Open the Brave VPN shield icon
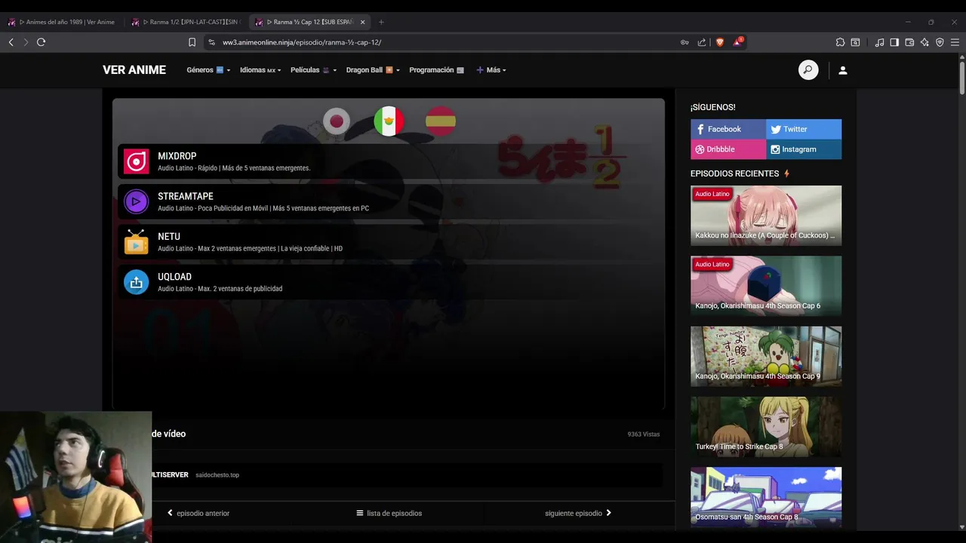Screen dimensions: 966x543 (940, 42)
